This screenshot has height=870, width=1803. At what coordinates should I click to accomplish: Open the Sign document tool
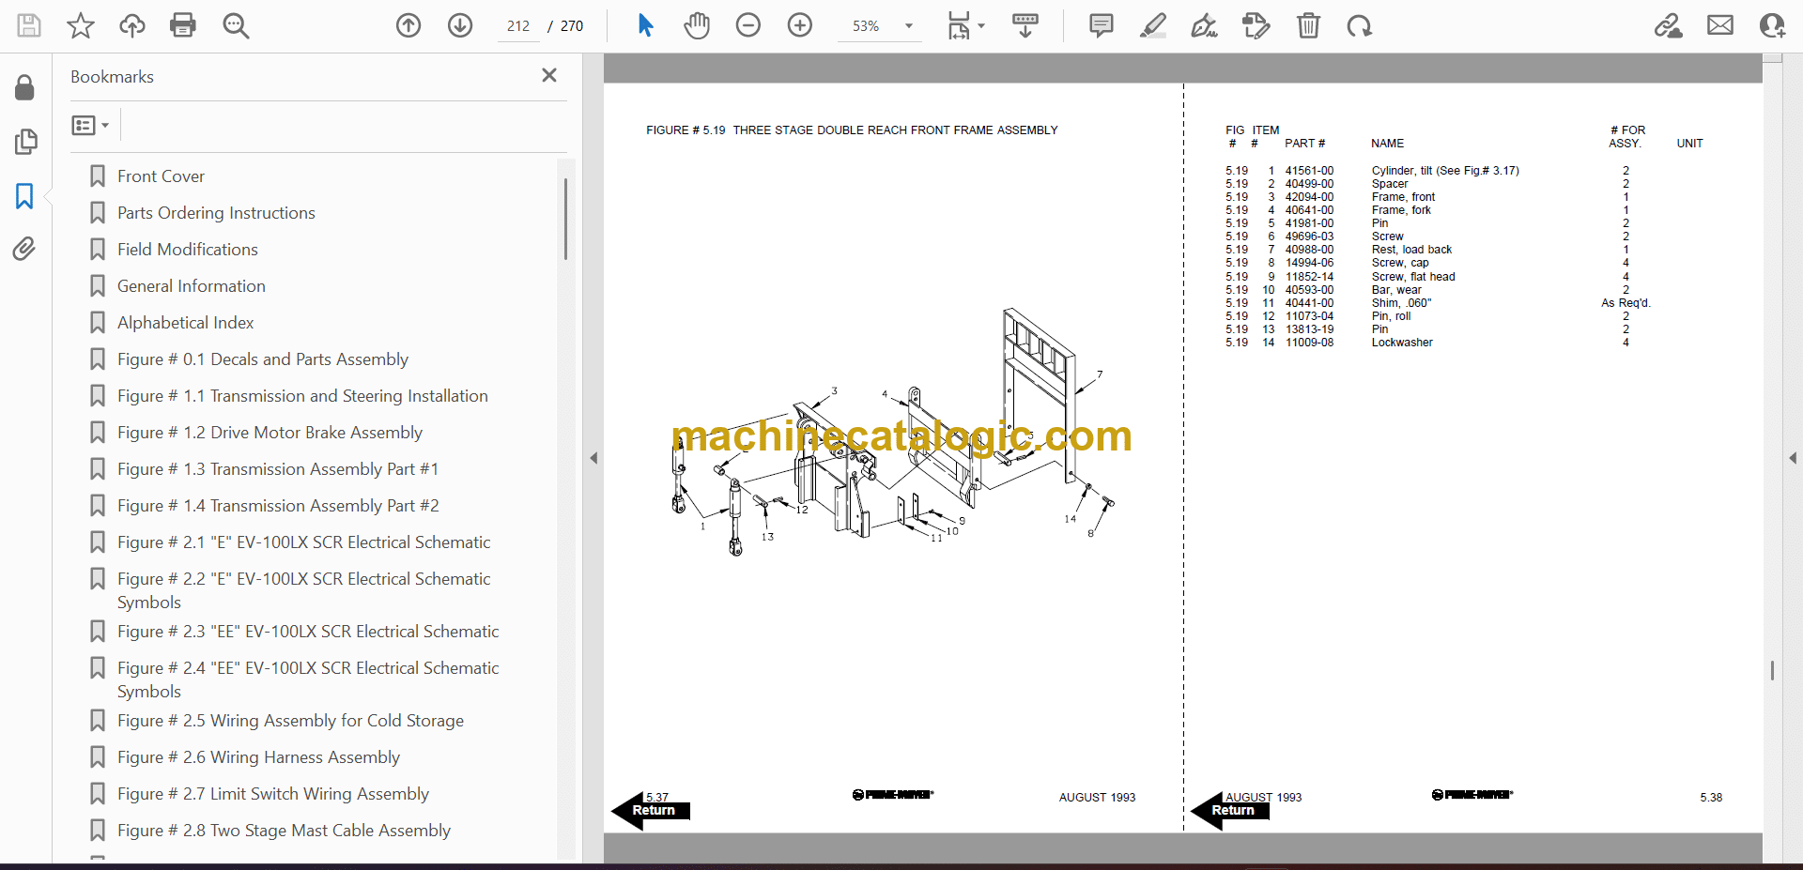coord(1205,25)
